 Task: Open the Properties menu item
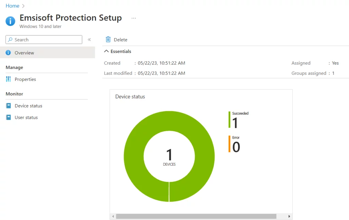tap(25, 79)
